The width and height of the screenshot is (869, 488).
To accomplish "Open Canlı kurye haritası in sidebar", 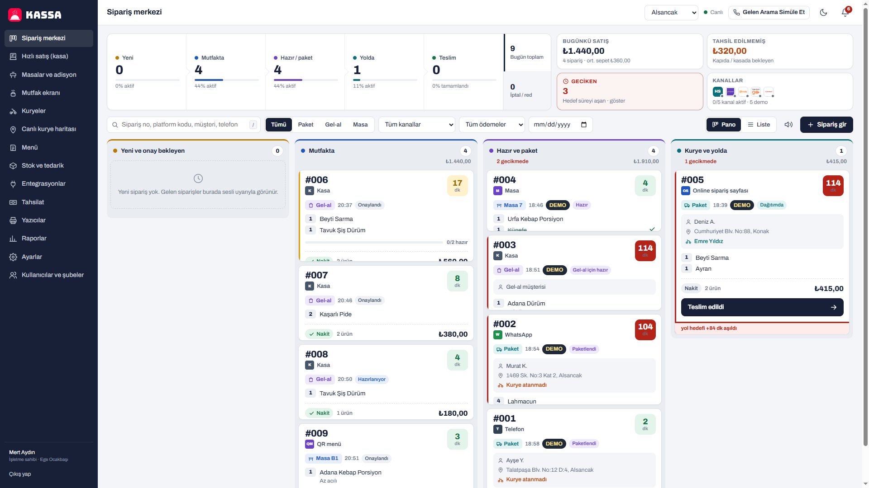I will pos(49,129).
